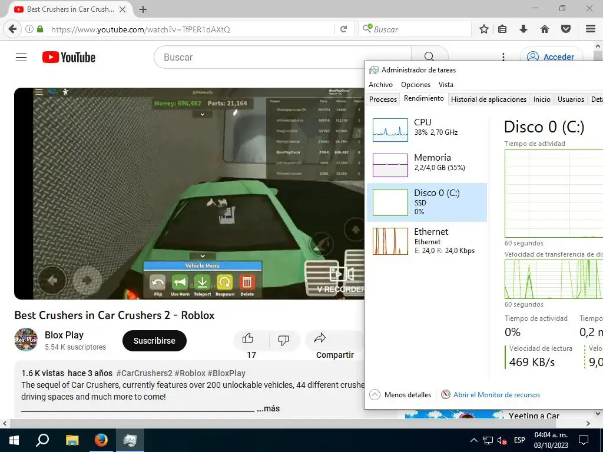Click Respawn in the Vehicle Menu
603x452 pixels.
225,285
